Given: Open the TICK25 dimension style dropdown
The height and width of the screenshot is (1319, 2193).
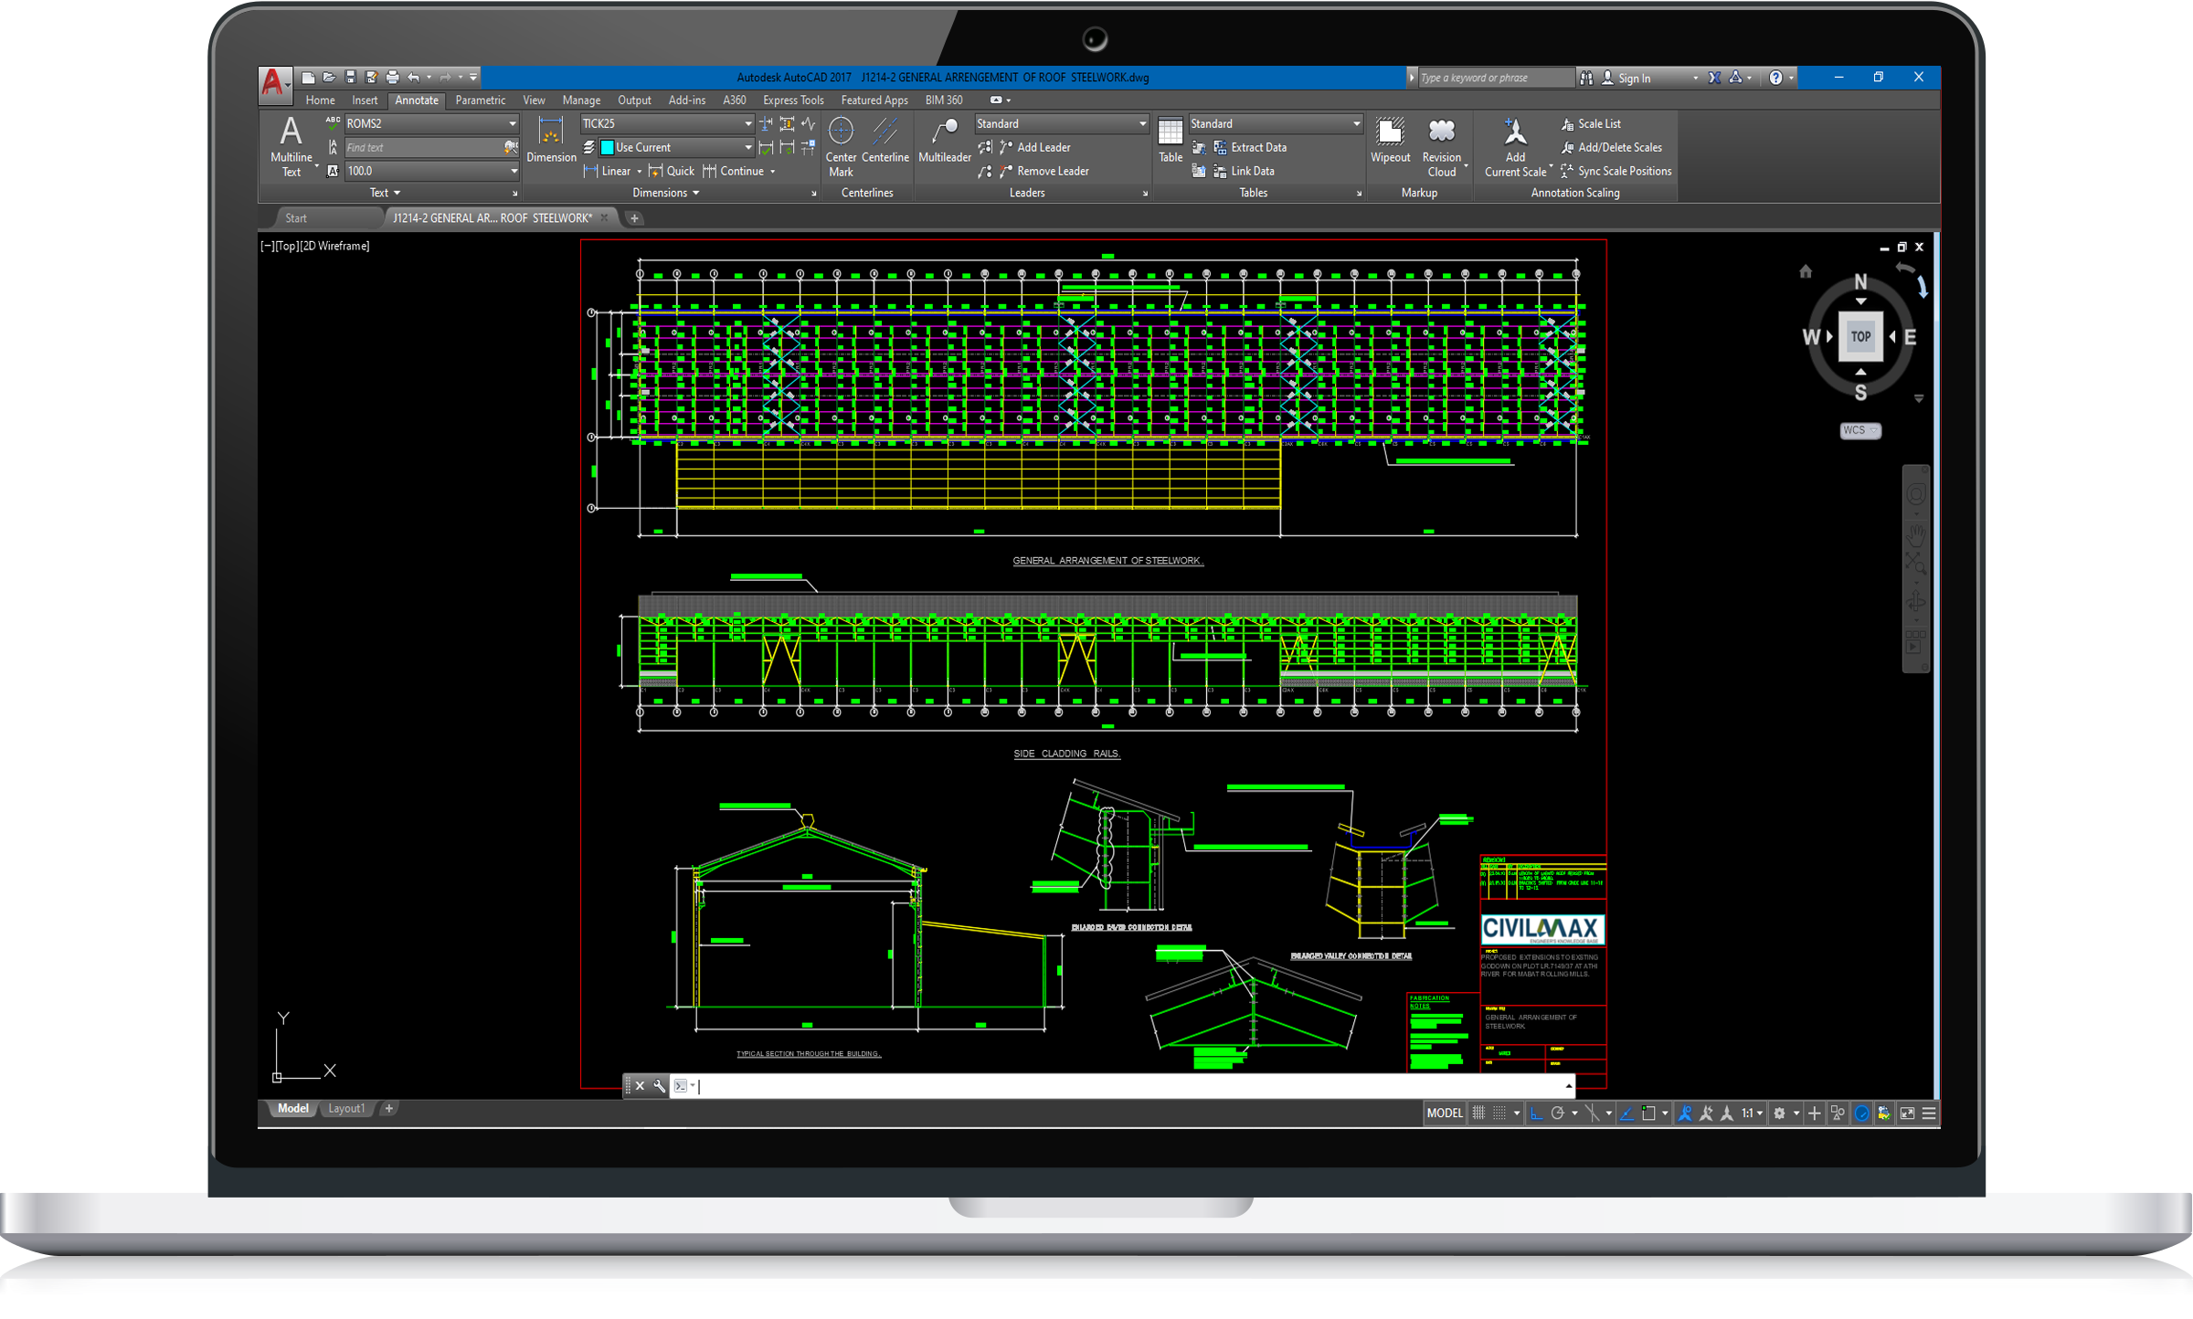Looking at the screenshot, I should click(747, 123).
